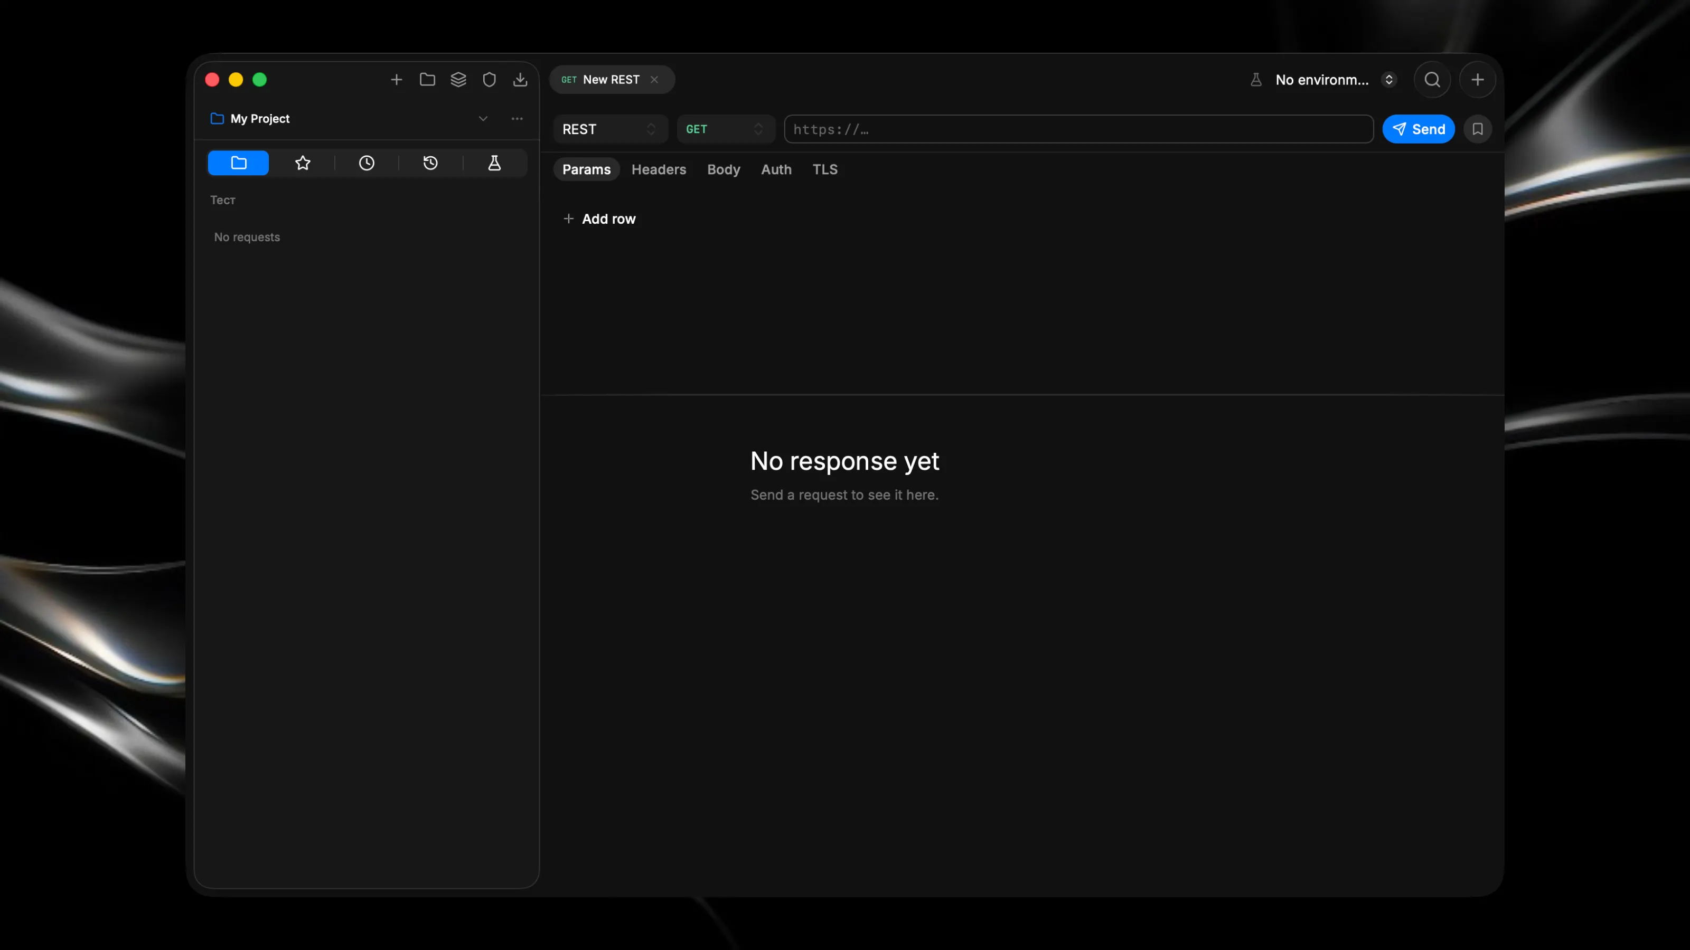
Task: Click the round plus button at top right
Action: [1478, 79]
